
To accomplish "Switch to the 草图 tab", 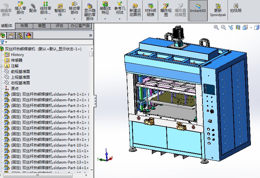I will point(42,26).
